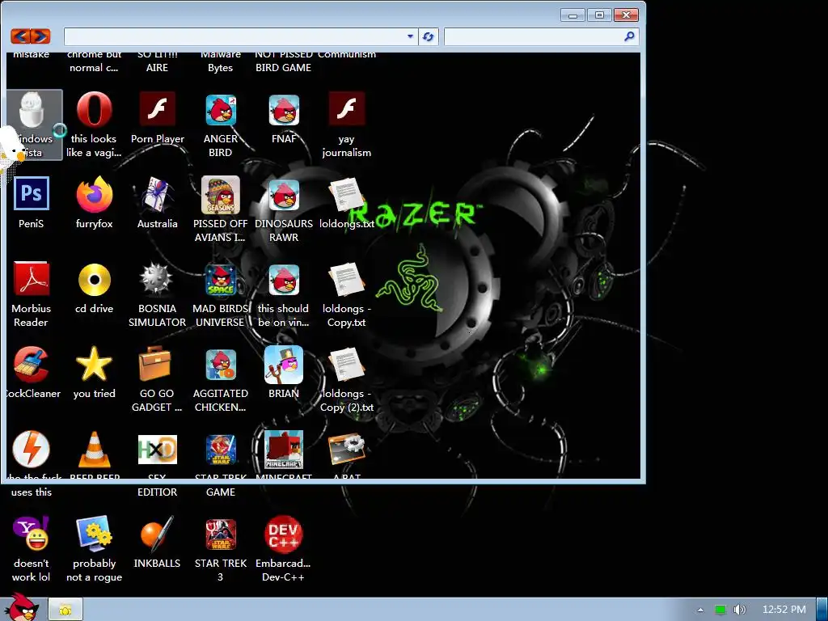The width and height of the screenshot is (828, 621).
Task: Launch the FNAF Angry Birds icon
Action: point(284,110)
